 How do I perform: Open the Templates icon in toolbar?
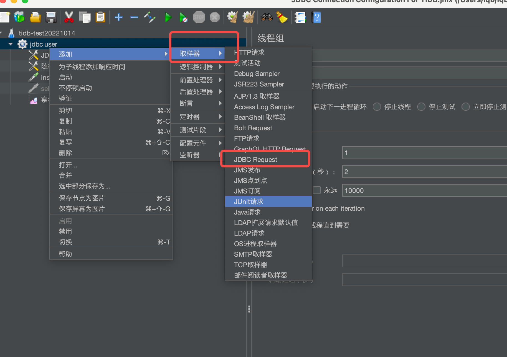19,17
